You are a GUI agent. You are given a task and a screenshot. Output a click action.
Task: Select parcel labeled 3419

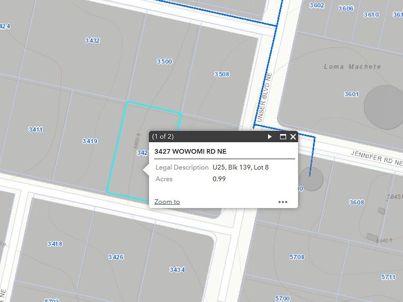(90, 141)
